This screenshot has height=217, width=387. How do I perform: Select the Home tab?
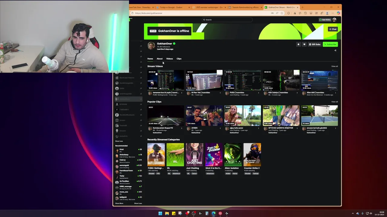click(150, 59)
